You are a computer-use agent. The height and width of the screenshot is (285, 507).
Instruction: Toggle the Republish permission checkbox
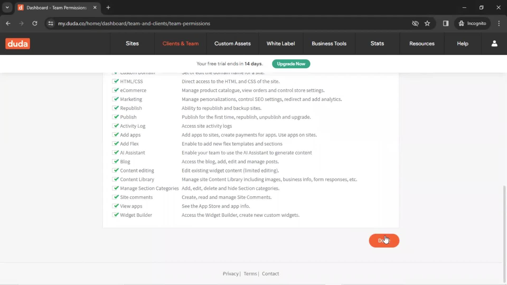(115, 108)
